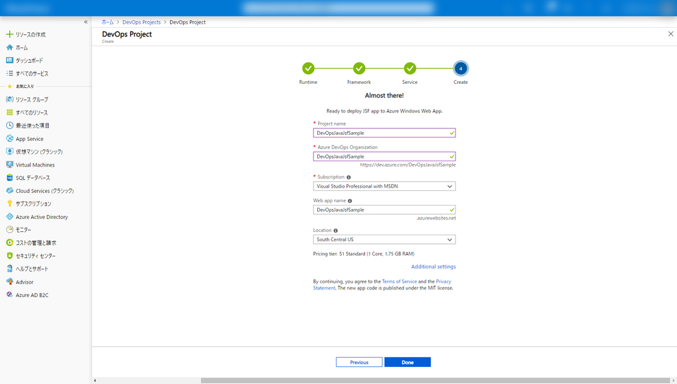677x384 pixels.
Task: Click the blurred search bar at top
Action: point(338,8)
